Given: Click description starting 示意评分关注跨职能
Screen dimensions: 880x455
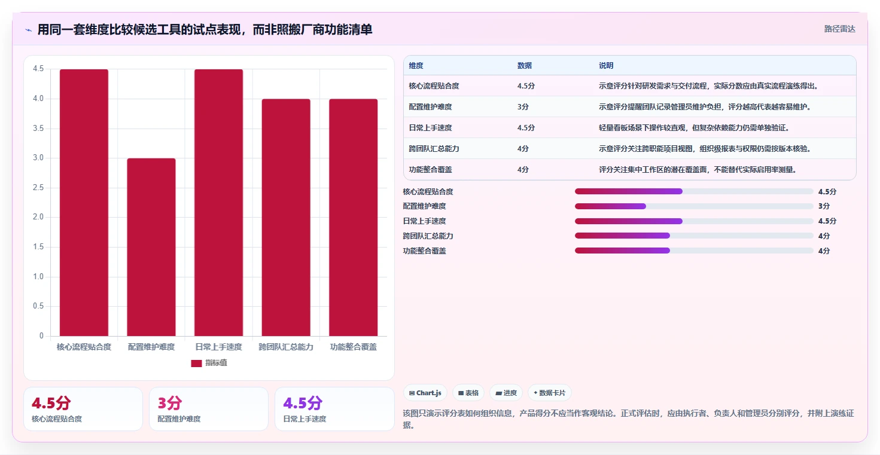Looking at the screenshot, I should pyautogui.click(x=705, y=149).
